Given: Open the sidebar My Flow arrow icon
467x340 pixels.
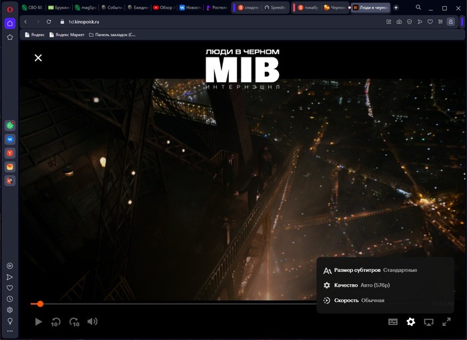Looking at the screenshot, I should 10,277.
